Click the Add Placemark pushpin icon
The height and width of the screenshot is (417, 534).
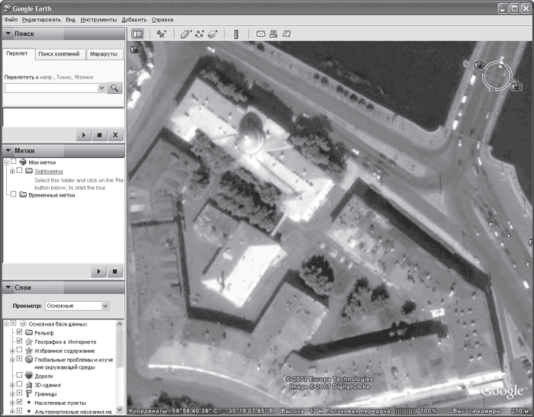pyautogui.click(x=162, y=34)
